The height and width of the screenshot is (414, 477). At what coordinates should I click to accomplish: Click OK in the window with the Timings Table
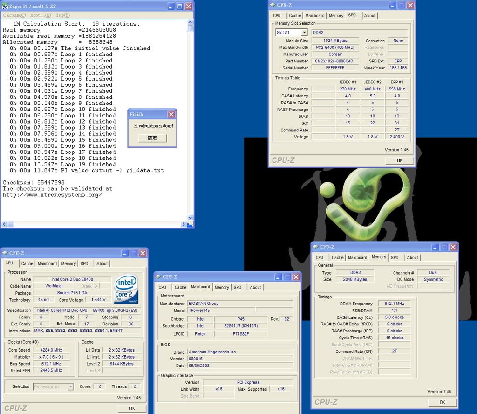pyautogui.click(x=399, y=160)
